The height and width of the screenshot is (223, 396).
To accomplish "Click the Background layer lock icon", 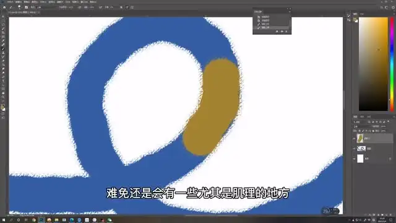I will [390, 159].
